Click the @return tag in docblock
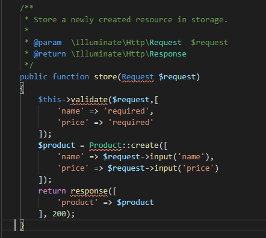The image size is (266, 238). [49, 54]
